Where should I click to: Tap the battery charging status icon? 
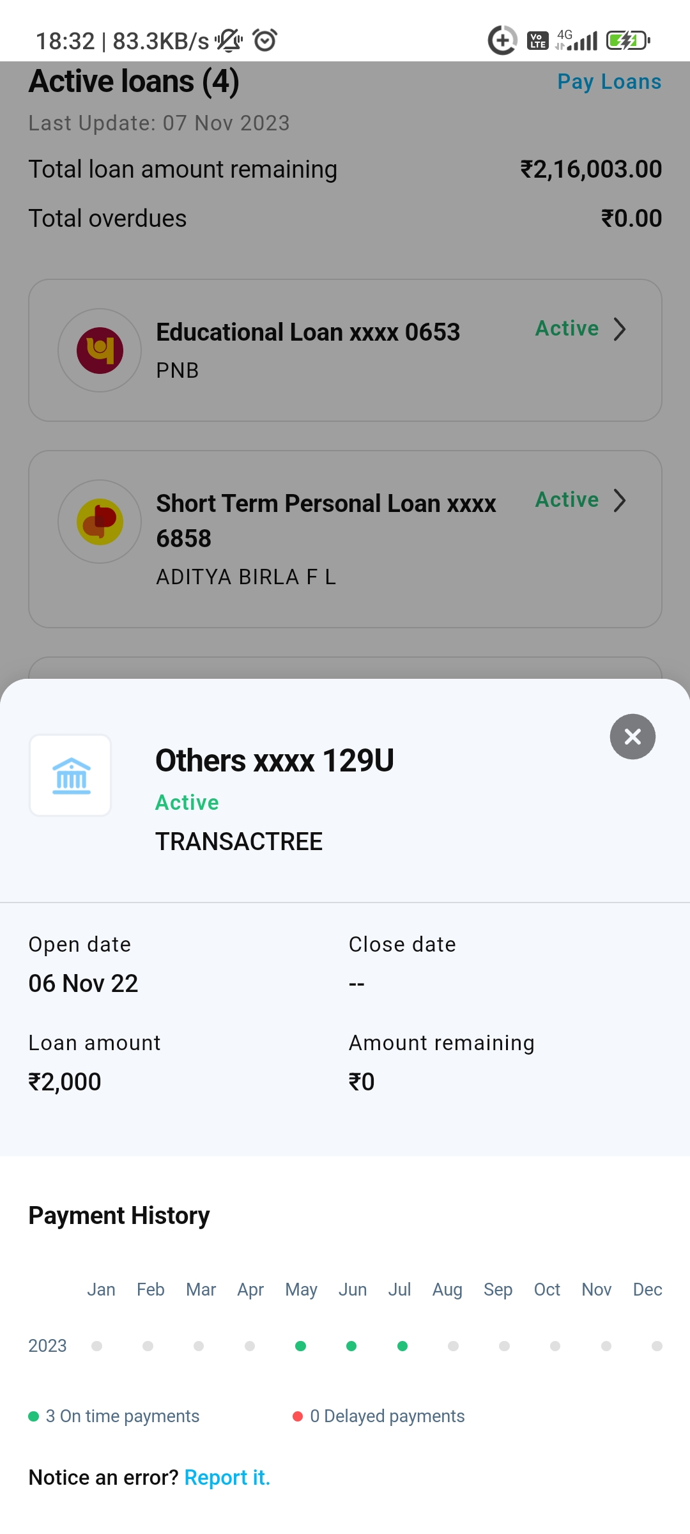click(x=627, y=41)
